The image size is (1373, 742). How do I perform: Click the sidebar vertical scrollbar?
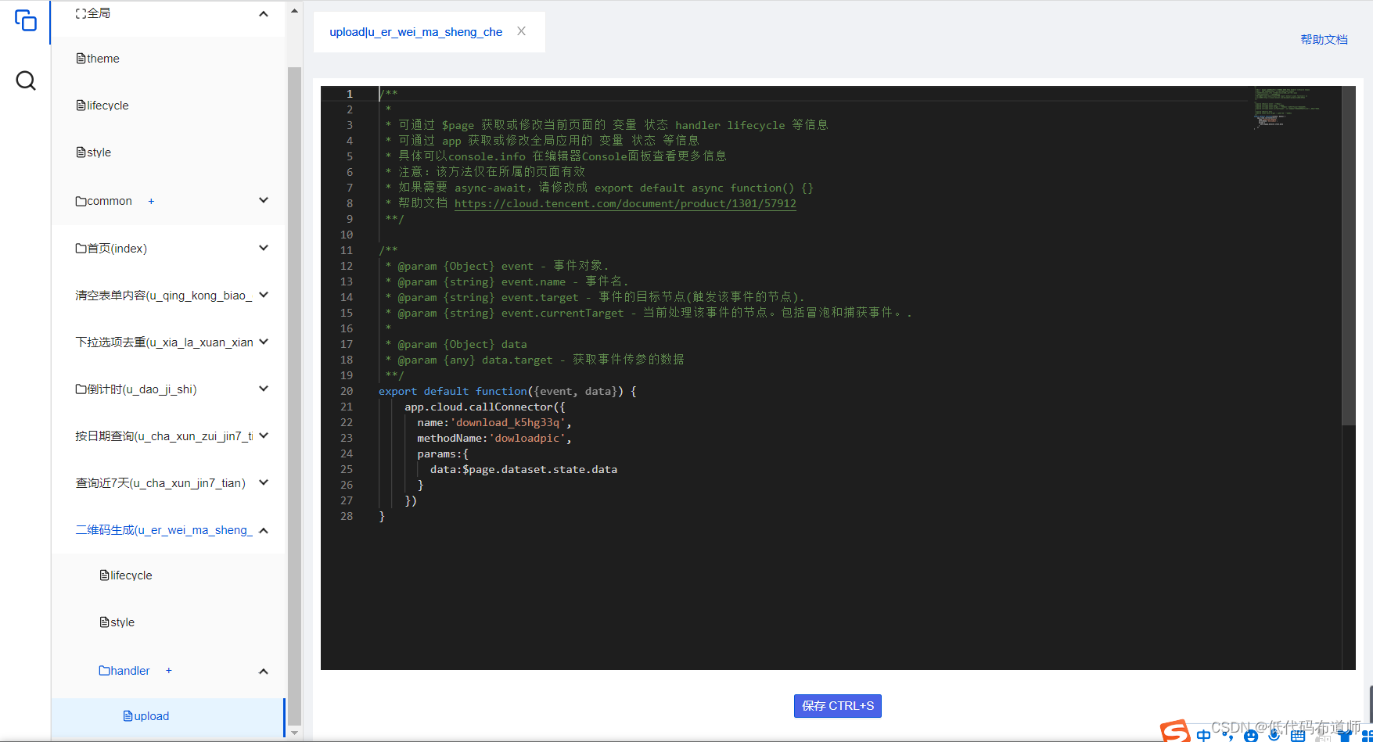tap(294, 396)
